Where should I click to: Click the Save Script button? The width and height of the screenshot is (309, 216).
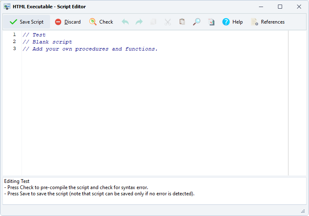coord(27,22)
